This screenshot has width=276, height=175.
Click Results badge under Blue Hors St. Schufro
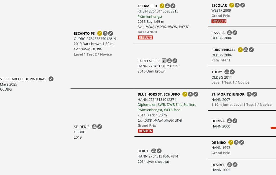click(x=145, y=131)
